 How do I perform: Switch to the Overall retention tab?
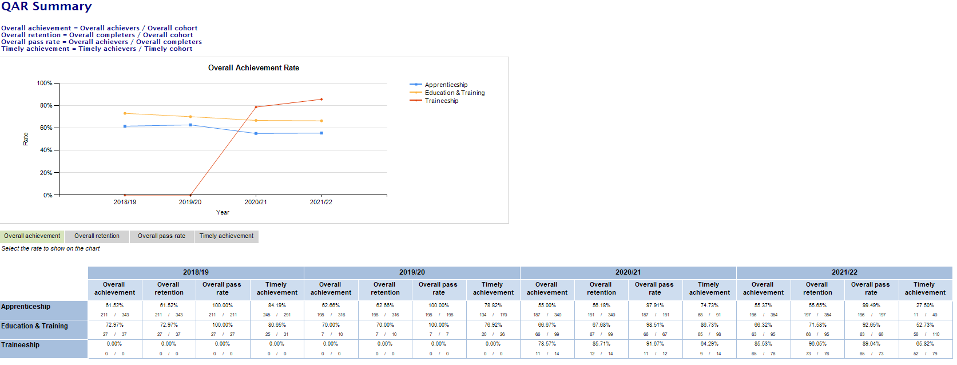97,236
